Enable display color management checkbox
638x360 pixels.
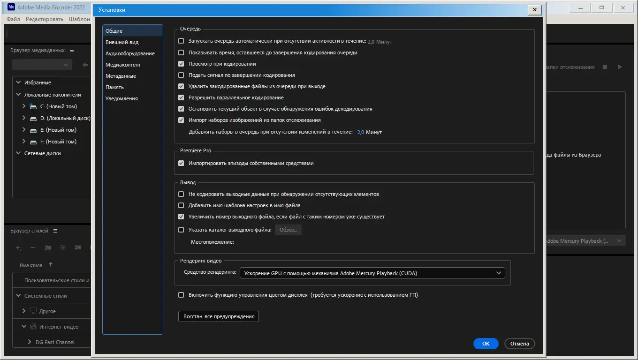pos(181,295)
